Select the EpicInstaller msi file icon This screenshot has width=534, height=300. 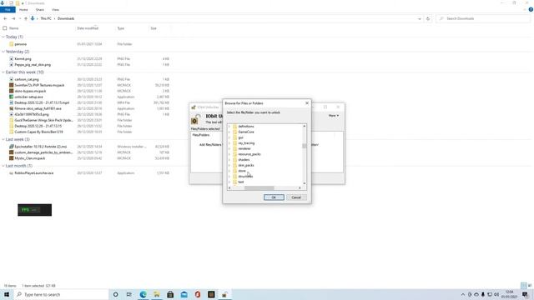11,147
